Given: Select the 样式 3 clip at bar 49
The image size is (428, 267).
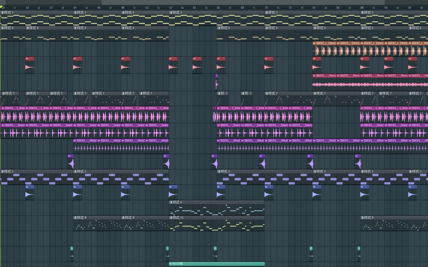Looking at the screenshot, I should point(145,18).
